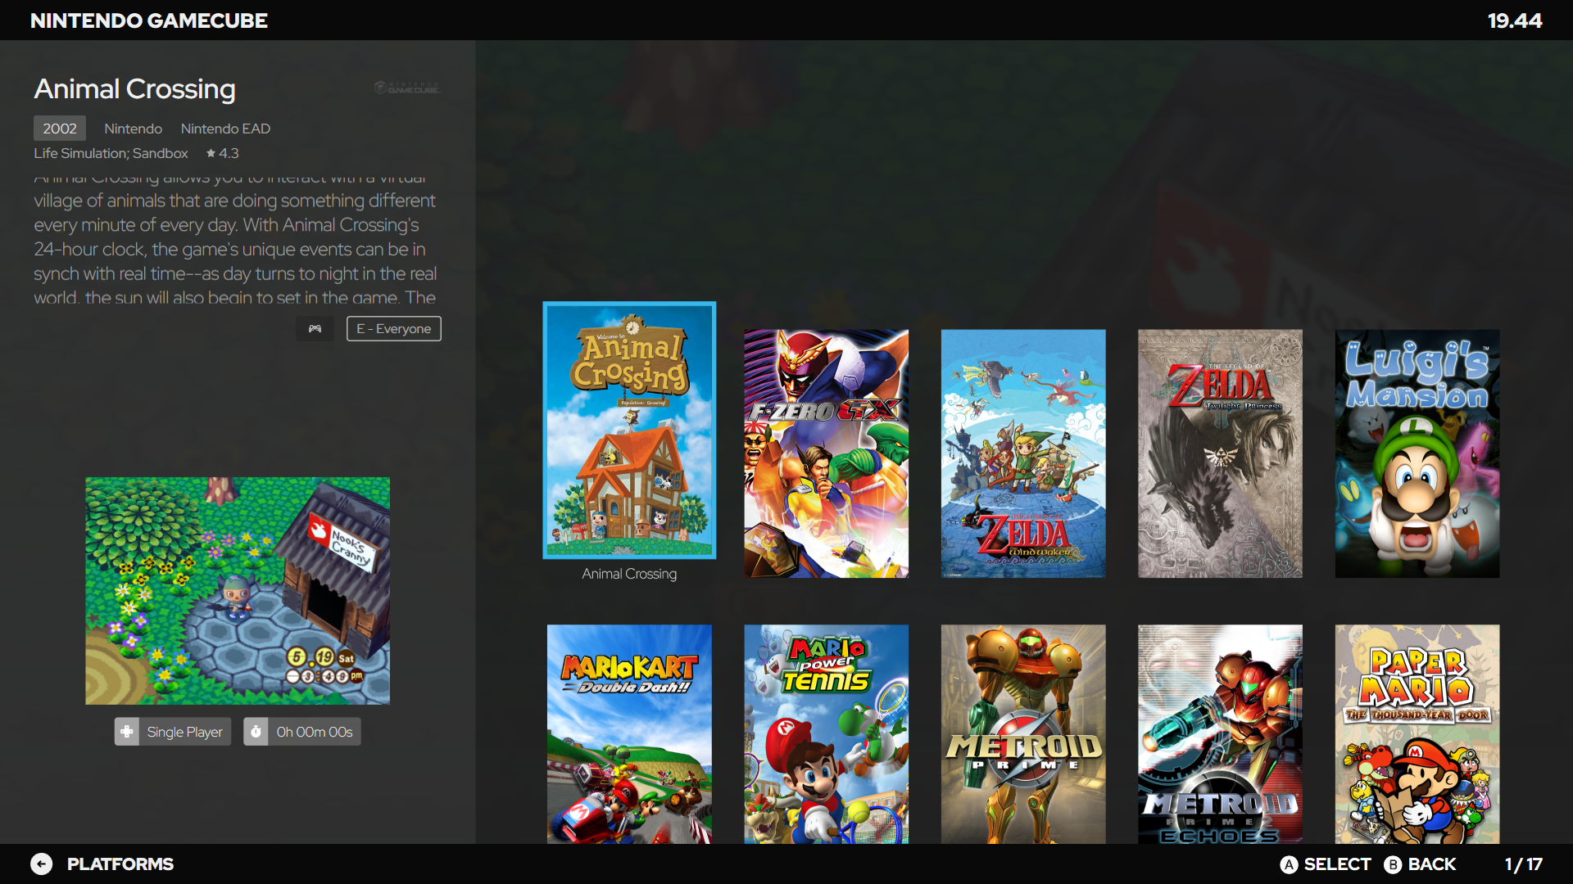Viewport: 1573px width, 884px height.
Task: Click the Nintendo publisher text
Action: tap(133, 129)
